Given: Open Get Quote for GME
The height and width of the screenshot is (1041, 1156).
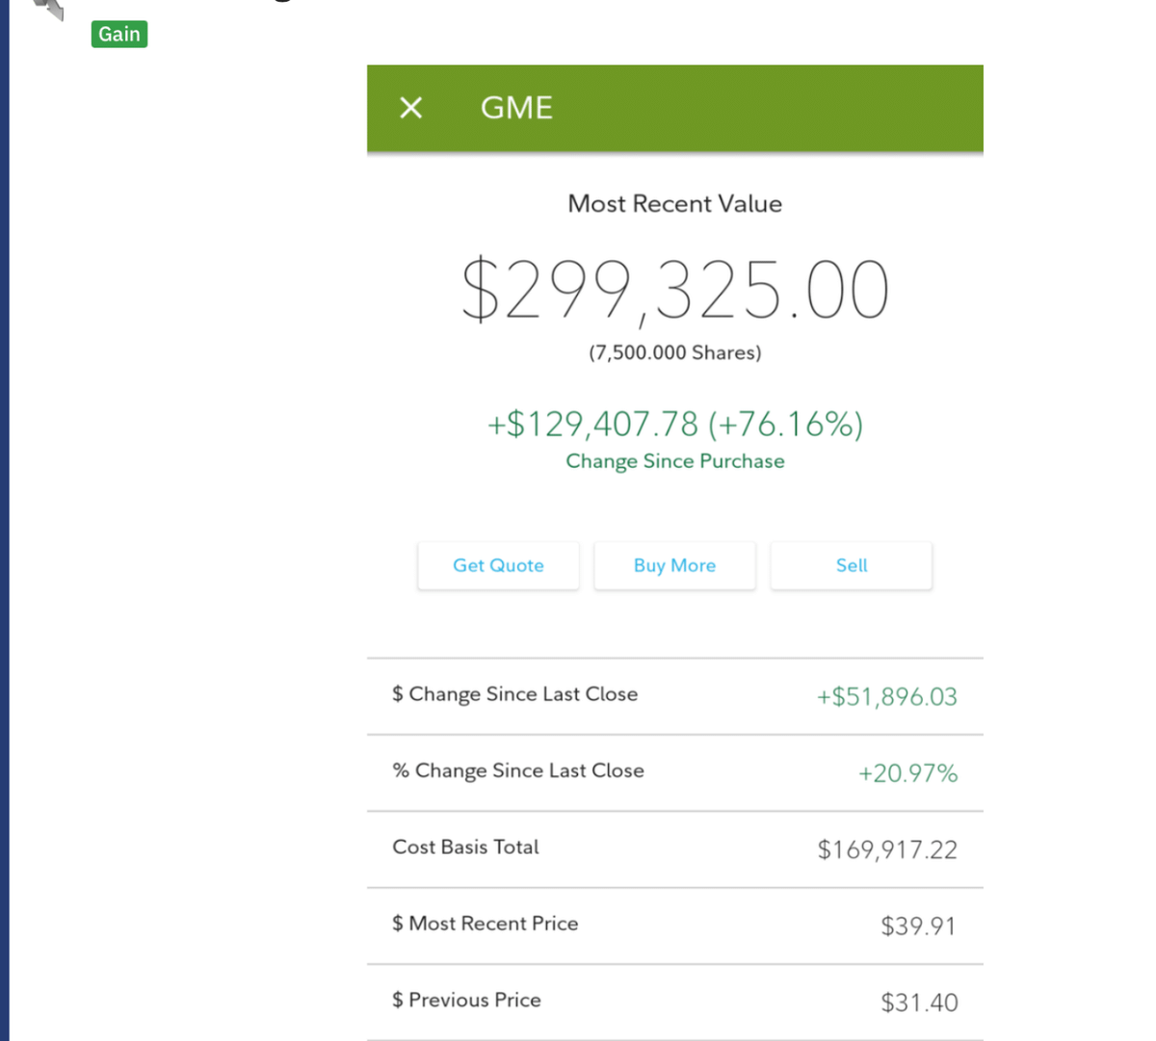Looking at the screenshot, I should click(498, 565).
